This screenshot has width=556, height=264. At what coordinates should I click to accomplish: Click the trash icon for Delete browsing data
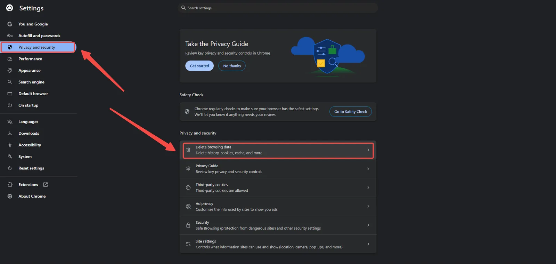click(x=188, y=150)
